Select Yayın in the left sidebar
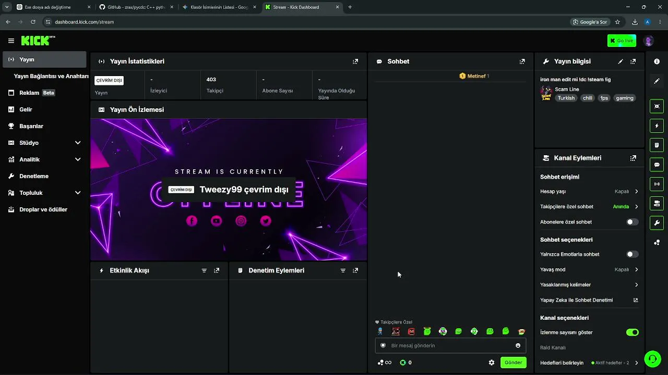Viewport: 668px width, 375px height. [44, 59]
